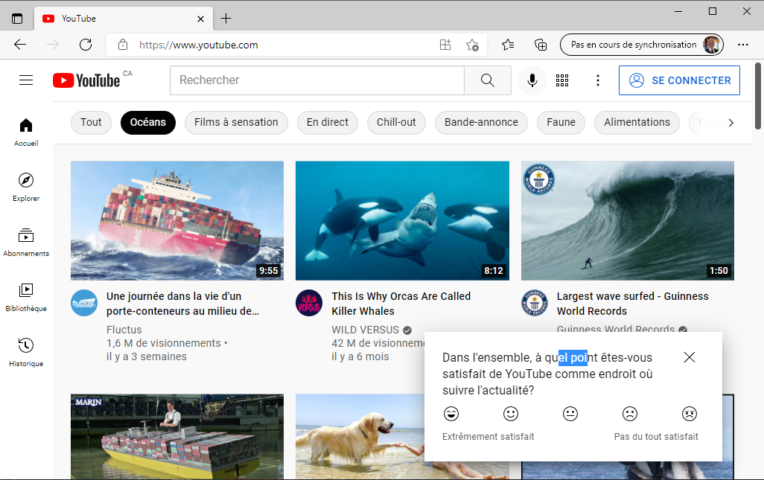
Task: Click in the Rechercher search field
Action: 316,80
